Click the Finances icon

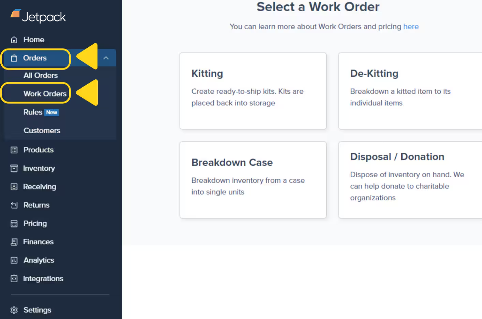coord(14,242)
